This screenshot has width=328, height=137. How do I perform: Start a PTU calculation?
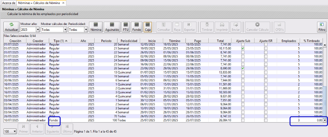tap(125, 27)
